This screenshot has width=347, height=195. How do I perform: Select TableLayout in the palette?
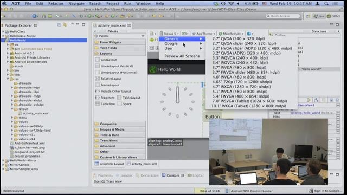coord(129,97)
